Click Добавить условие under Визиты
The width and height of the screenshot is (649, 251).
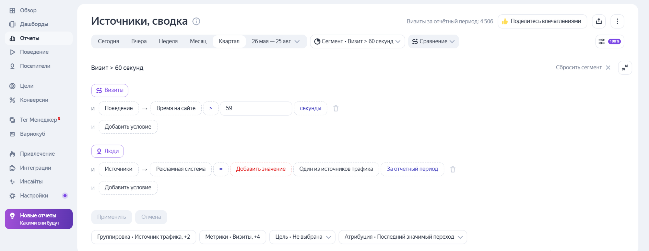[x=128, y=127]
